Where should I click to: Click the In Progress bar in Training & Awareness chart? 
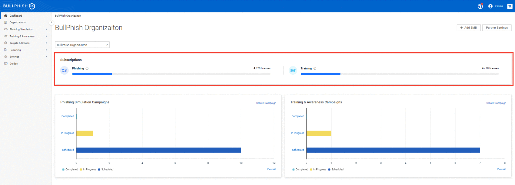pos(319,133)
